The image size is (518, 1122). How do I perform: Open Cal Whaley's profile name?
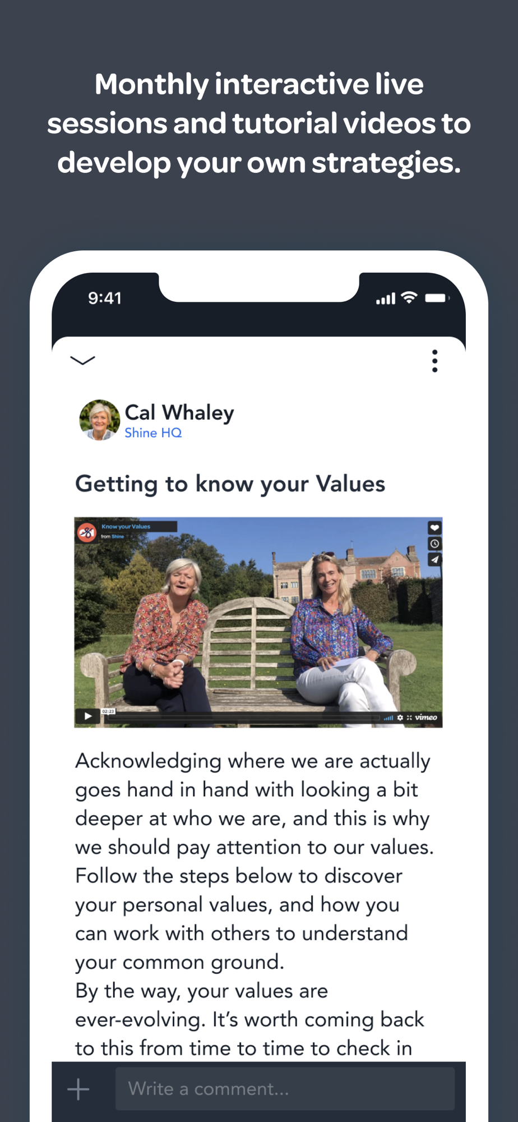coord(179,412)
